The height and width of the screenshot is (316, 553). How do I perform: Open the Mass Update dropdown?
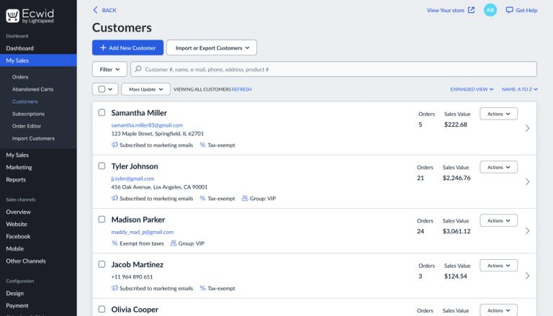coord(145,89)
